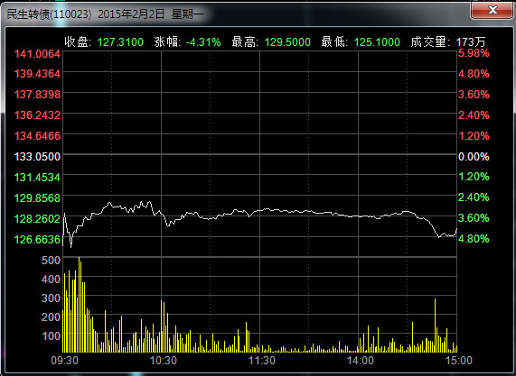Click the 0.00% percentage axis label
Image resolution: width=516 pixels, height=376 pixels.
click(474, 157)
